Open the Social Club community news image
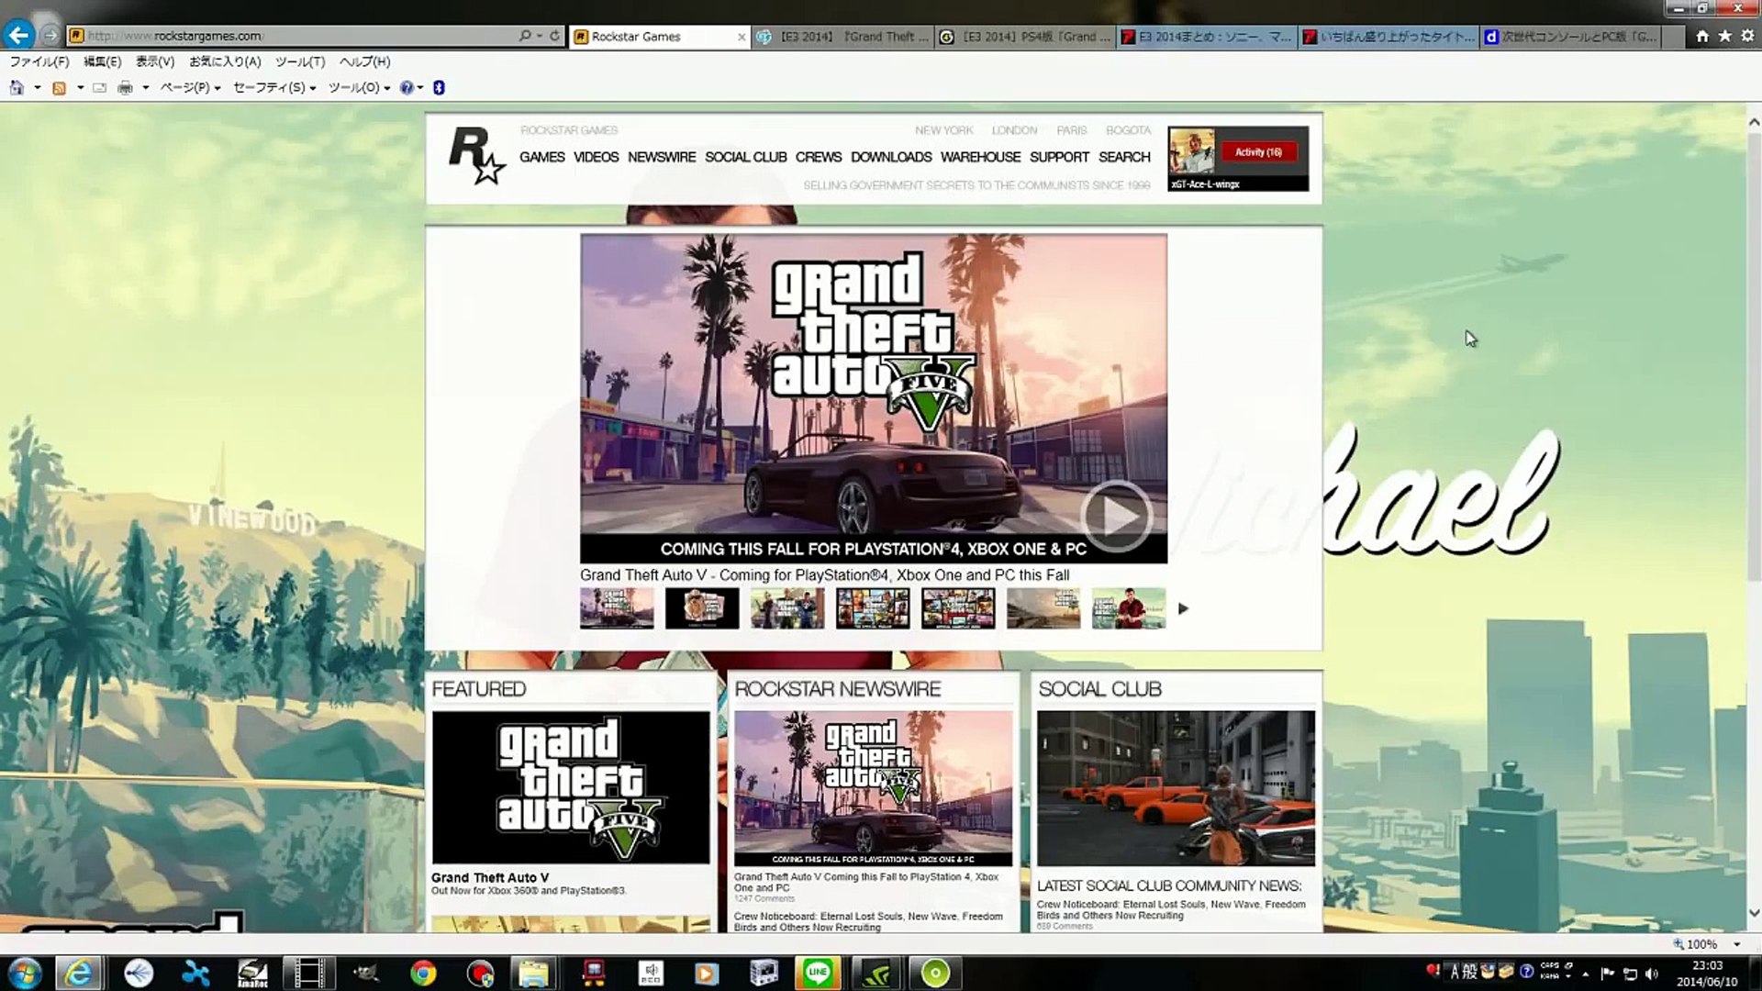 (1176, 788)
